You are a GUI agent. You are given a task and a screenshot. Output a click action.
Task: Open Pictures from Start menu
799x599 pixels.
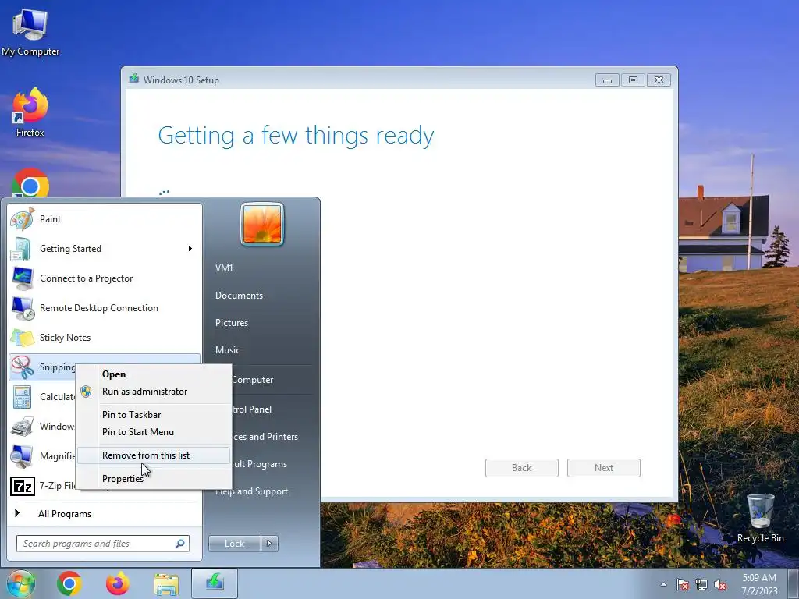tap(232, 323)
